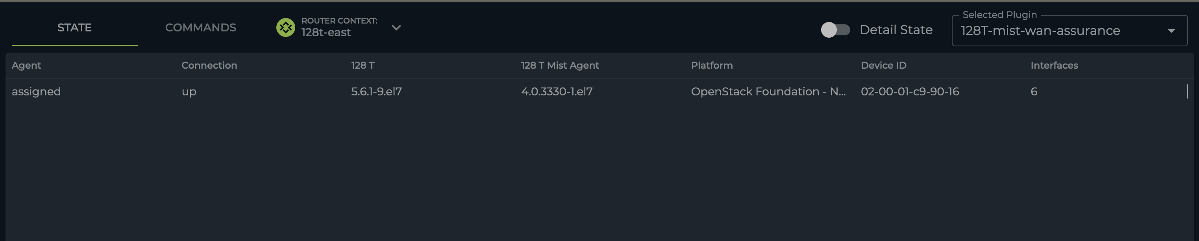
Task: Click the Interfaces column header
Action: click(x=1054, y=66)
